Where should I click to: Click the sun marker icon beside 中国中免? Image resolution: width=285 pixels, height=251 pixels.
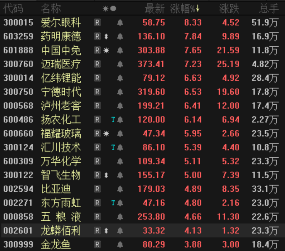pyautogui.click(x=106, y=50)
